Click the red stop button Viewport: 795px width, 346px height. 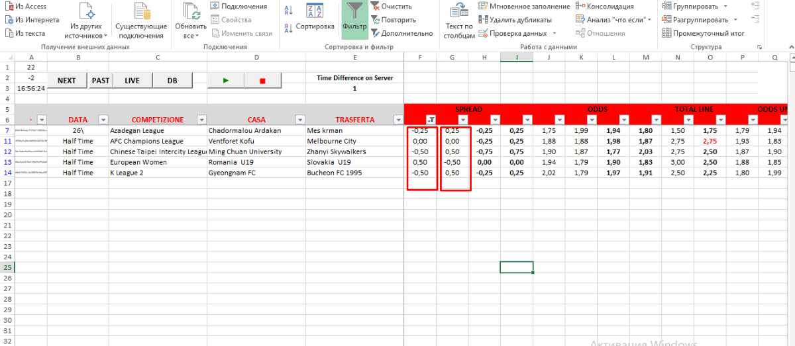click(x=262, y=81)
